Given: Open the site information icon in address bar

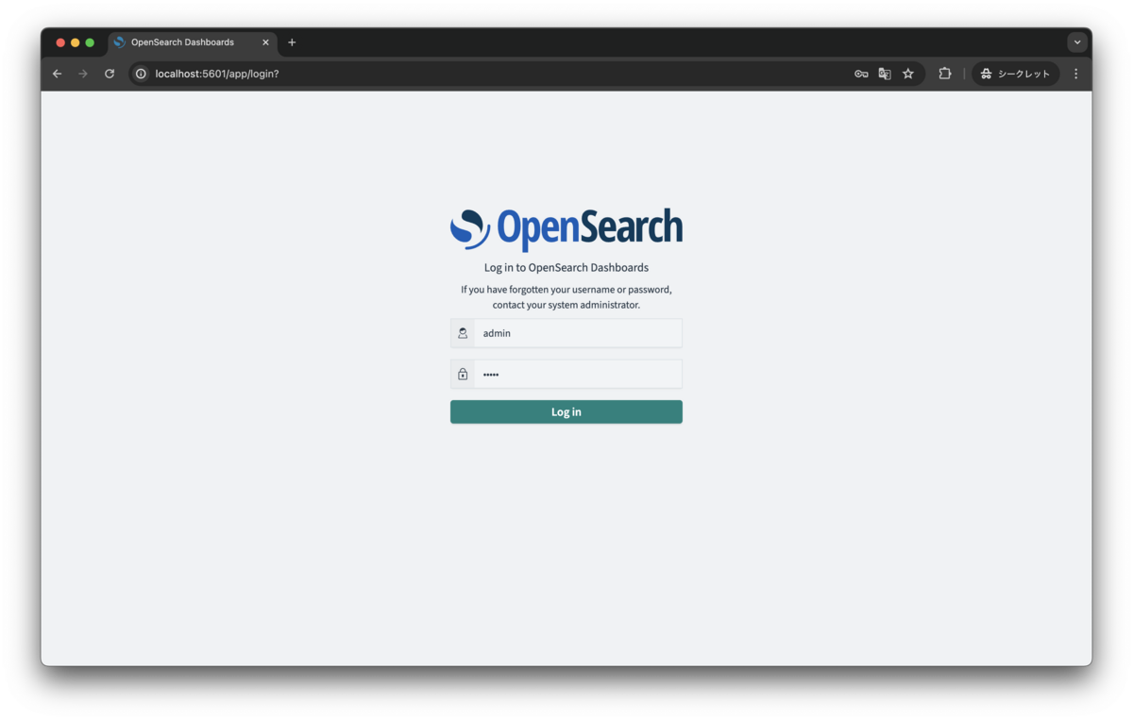Looking at the screenshot, I should (140, 73).
